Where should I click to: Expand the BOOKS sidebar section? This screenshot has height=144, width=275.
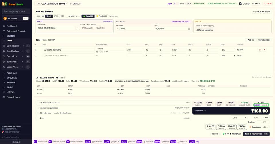click(x=16, y=87)
